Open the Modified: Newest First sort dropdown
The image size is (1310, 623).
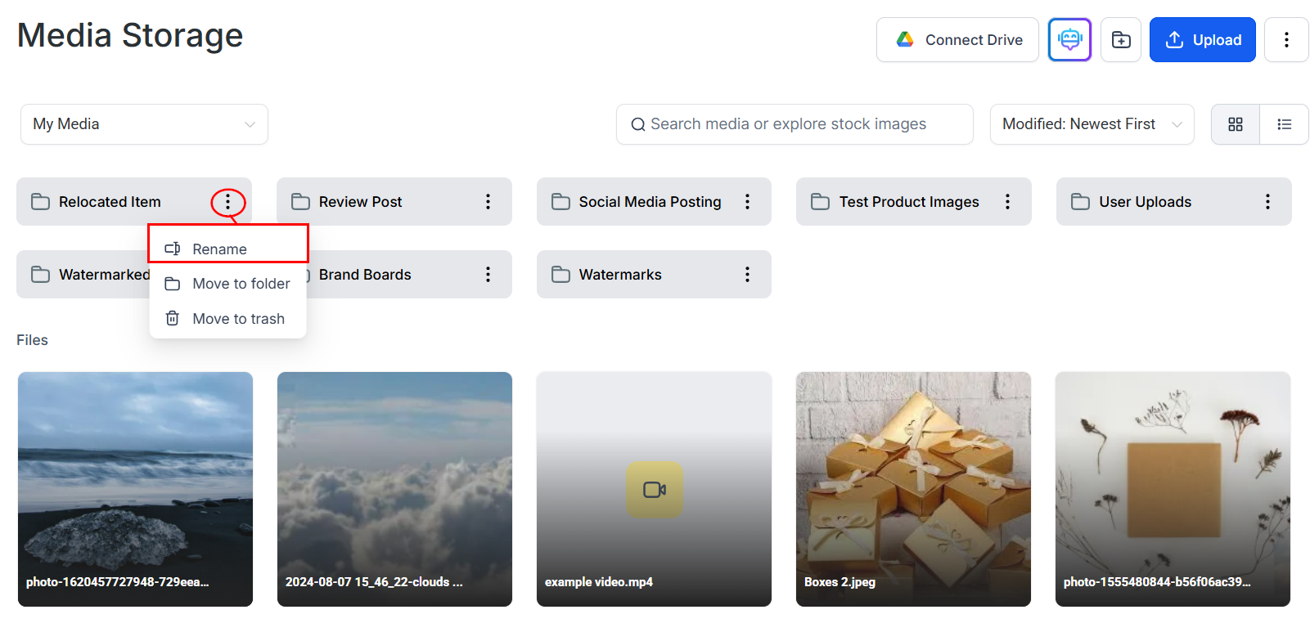click(x=1092, y=124)
